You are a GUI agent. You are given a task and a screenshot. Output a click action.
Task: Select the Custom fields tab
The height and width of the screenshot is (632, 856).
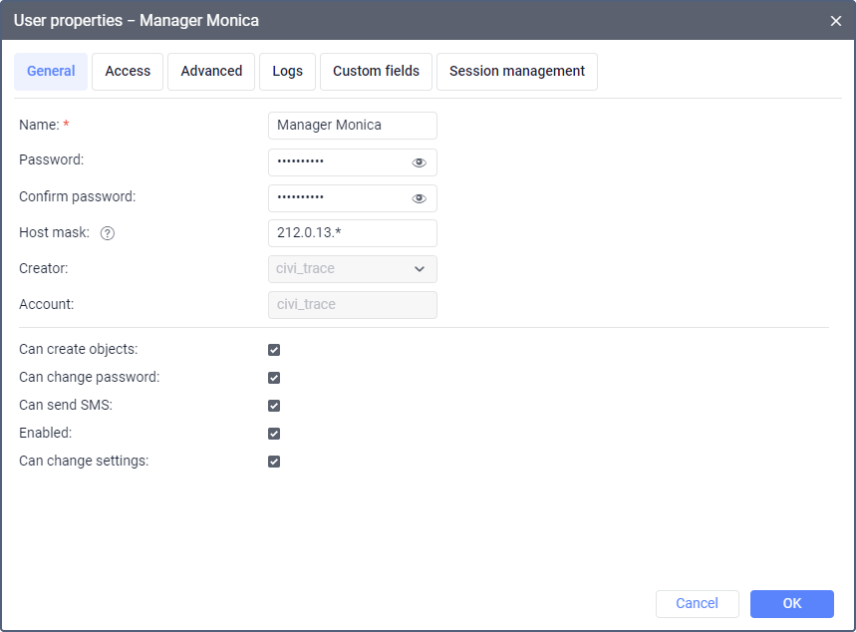click(376, 72)
